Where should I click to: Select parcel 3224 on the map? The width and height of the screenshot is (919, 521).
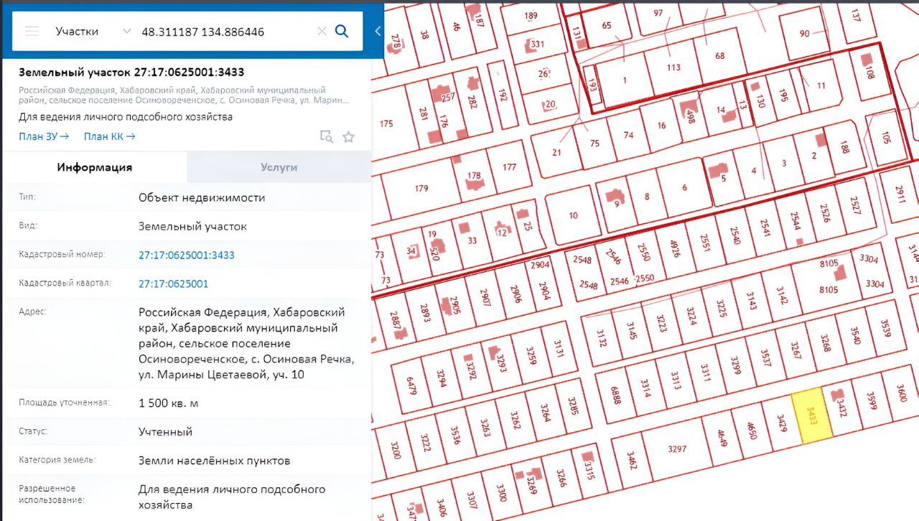[x=691, y=316]
